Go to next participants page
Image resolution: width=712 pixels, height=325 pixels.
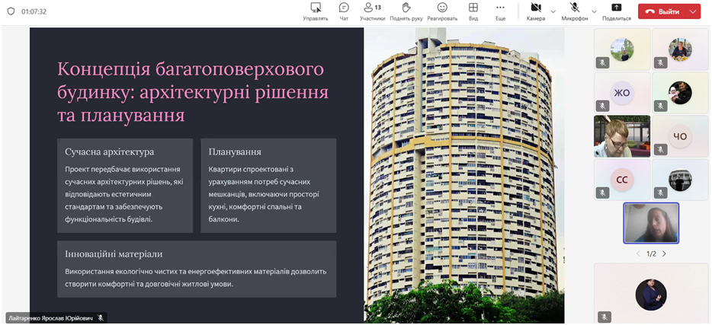pos(664,253)
